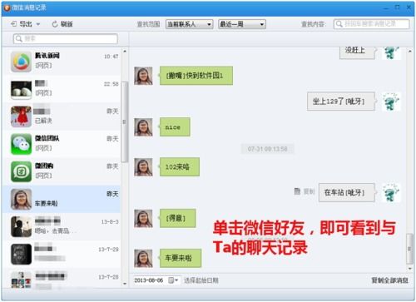Open the 当前联系人 search range dropdown
This screenshot has width=416, height=302.
click(x=190, y=24)
